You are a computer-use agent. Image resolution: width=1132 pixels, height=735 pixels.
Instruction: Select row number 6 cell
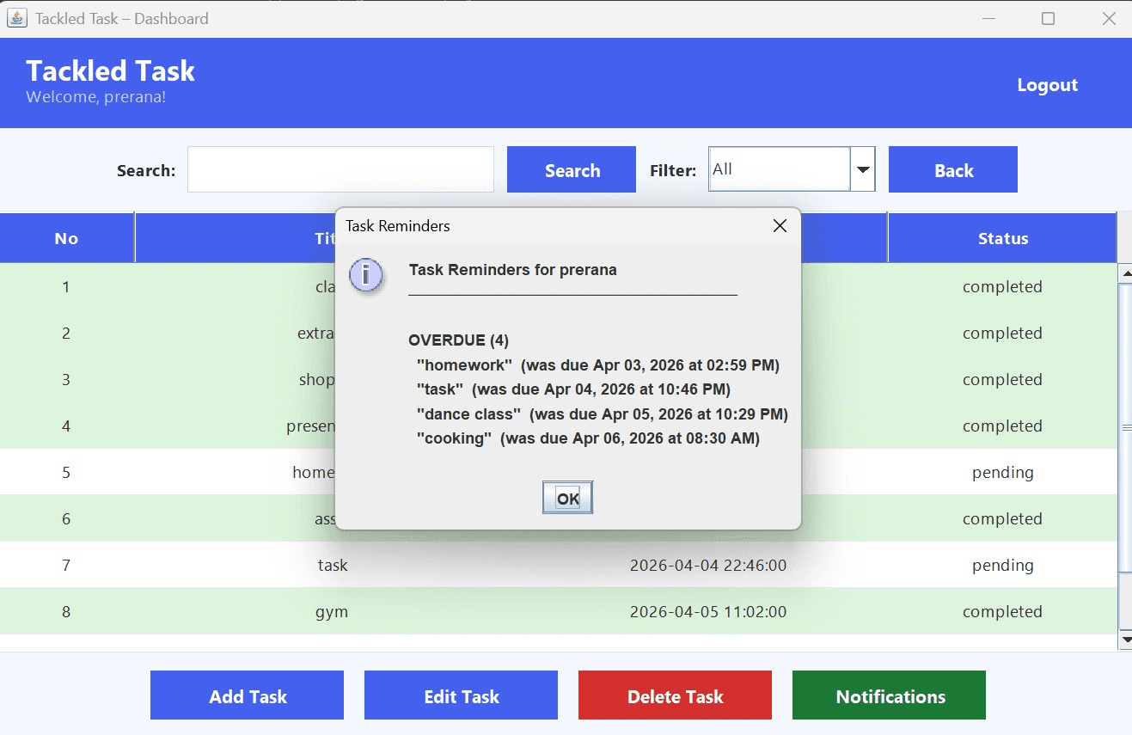pyautogui.click(x=67, y=518)
